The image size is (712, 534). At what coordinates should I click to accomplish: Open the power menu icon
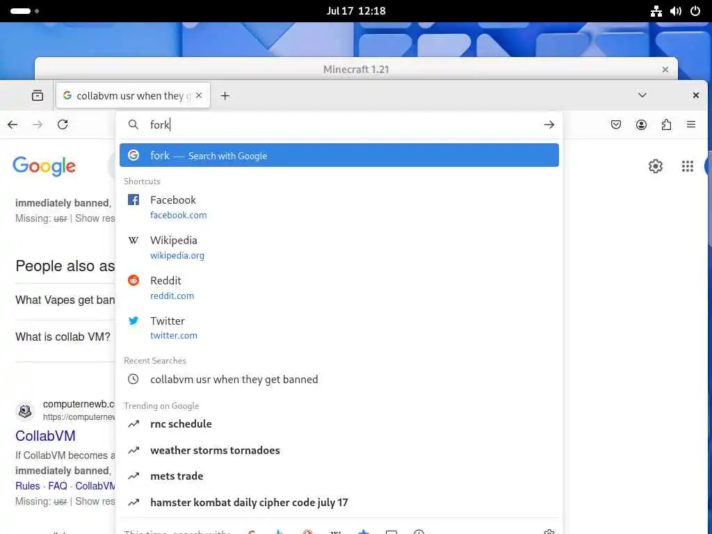coord(695,11)
